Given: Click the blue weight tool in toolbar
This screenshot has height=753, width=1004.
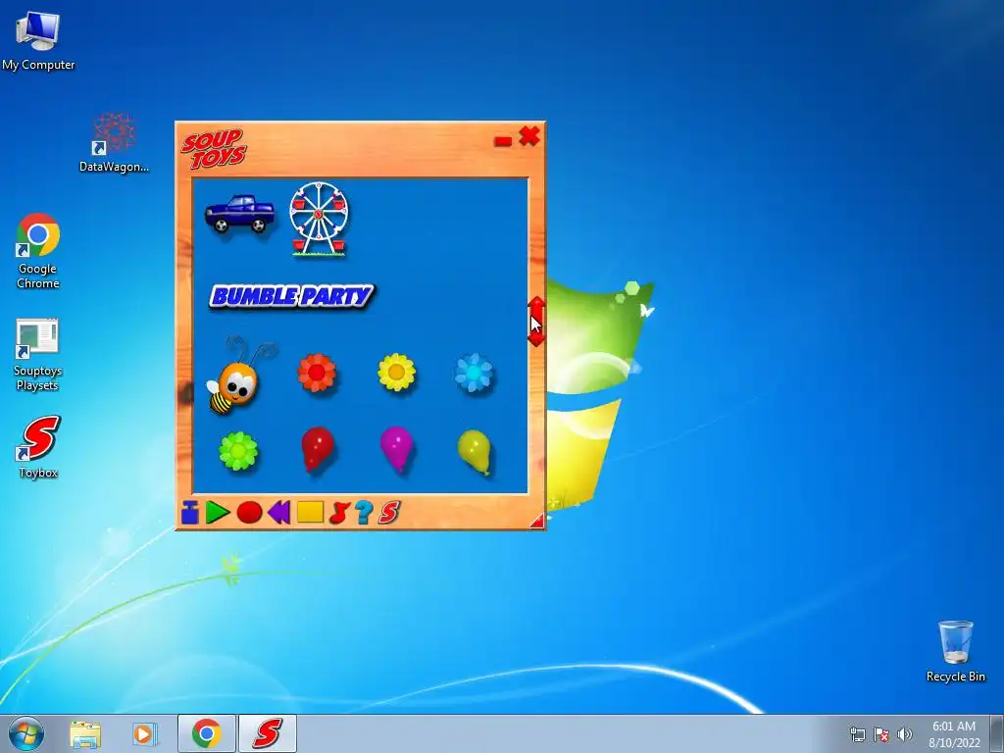Looking at the screenshot, I should point(189,513).
